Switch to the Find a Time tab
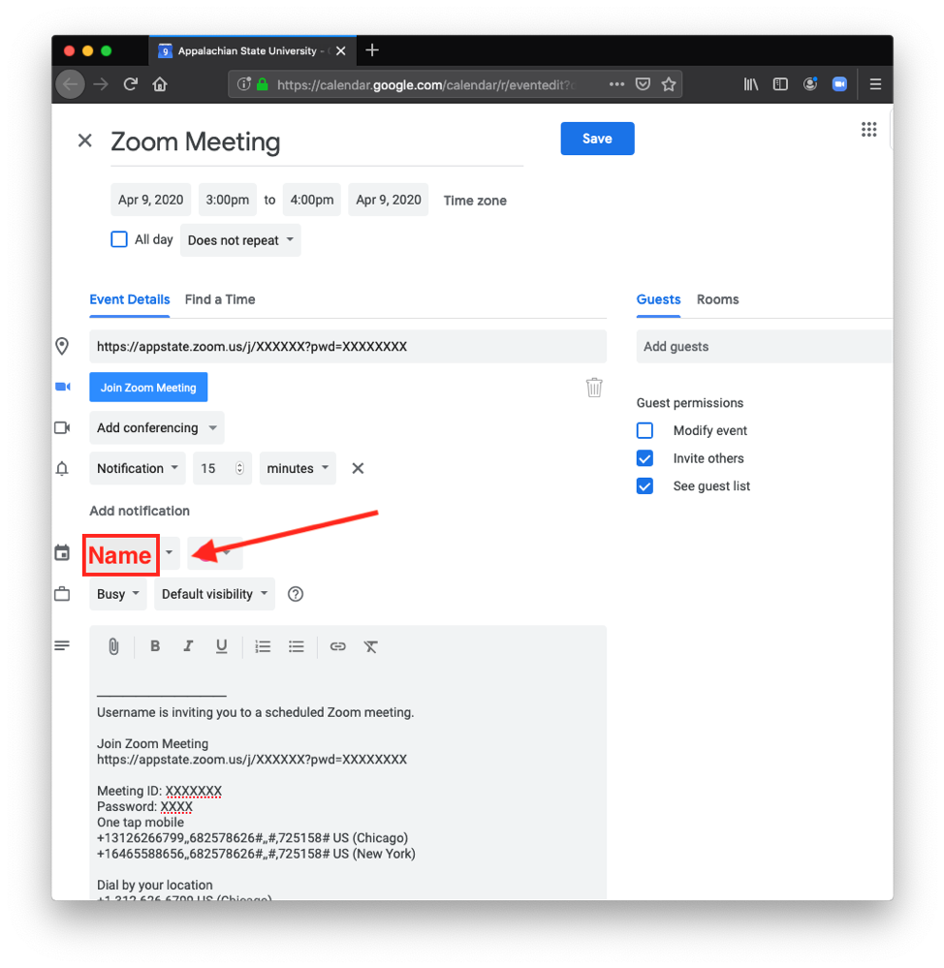 220,300
